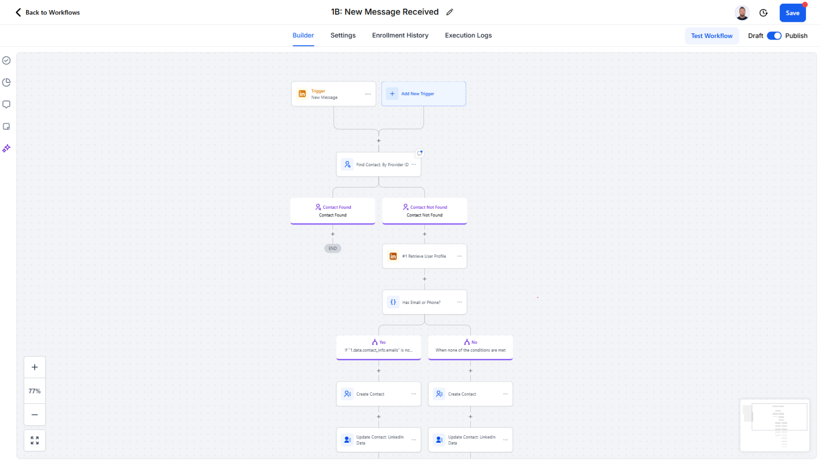Click the refresh badge on Find Contact node
Image resolution: width=820 pixels, height=461 pixels.
[419, 153]
